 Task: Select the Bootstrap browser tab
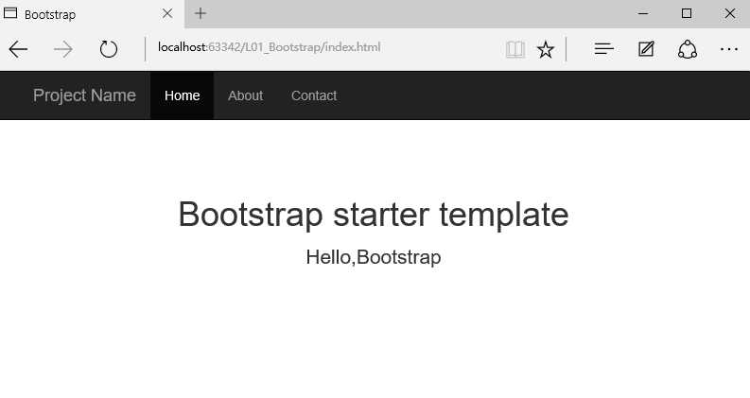click(x=93, y=14)
